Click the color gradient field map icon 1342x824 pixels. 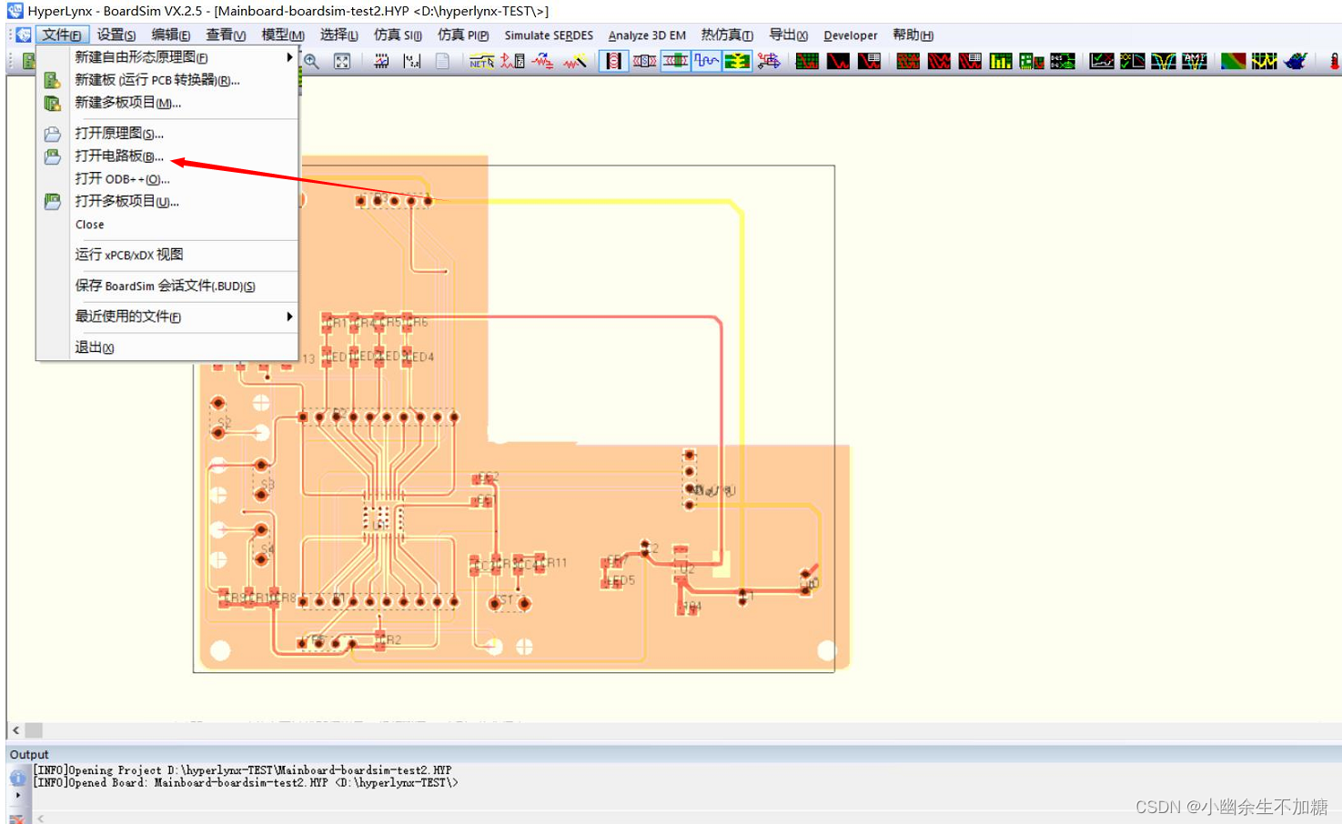click(x=1234, y=61)
